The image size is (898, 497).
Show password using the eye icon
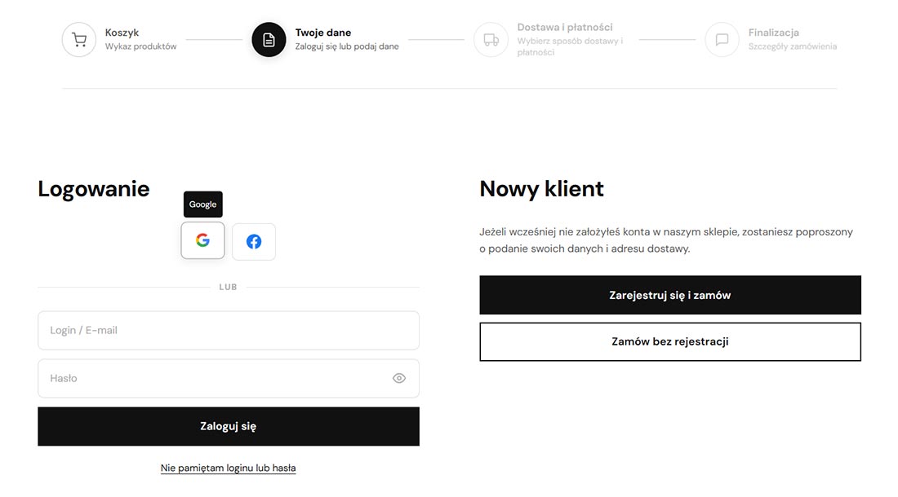399,378
